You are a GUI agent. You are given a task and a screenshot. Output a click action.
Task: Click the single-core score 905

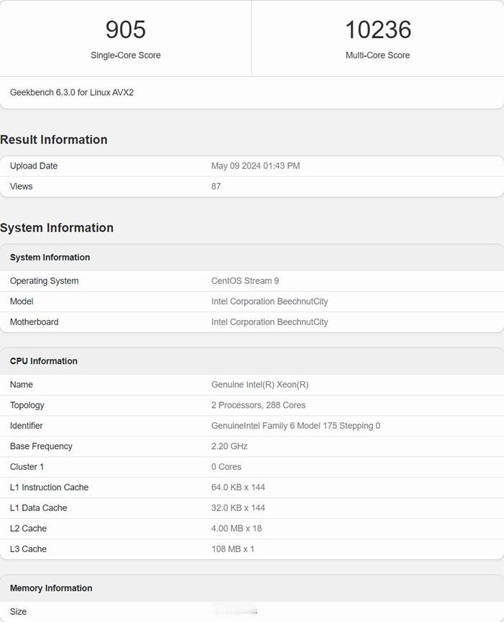[x=125, y=30]
